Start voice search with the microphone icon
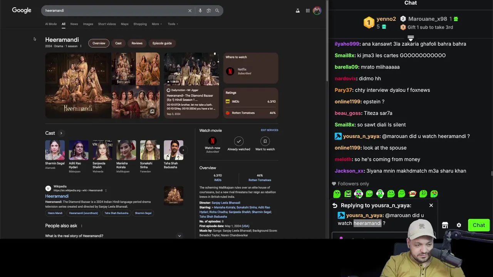Screen dimensions: 493x277 pos(200,11)
